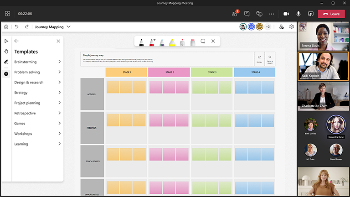This screenshot has width=350, height=197.
Task: Toggle the share content tray
Action: [311, 14]
